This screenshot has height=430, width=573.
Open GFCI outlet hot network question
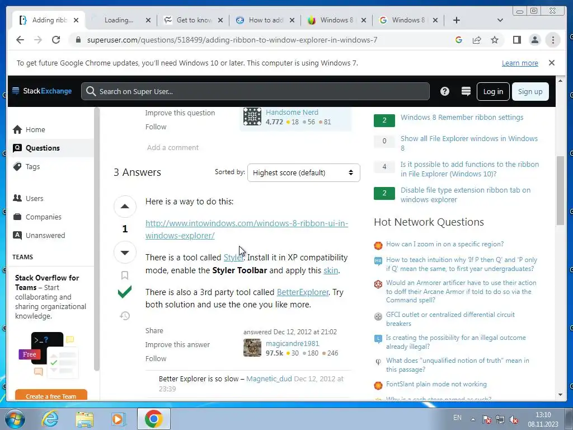point(450,319)
